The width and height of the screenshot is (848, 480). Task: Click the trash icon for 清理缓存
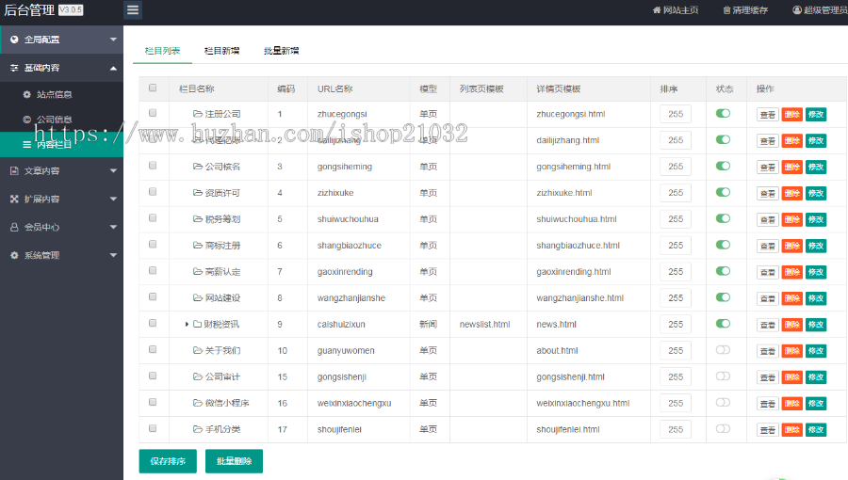[x=726, y=10]
